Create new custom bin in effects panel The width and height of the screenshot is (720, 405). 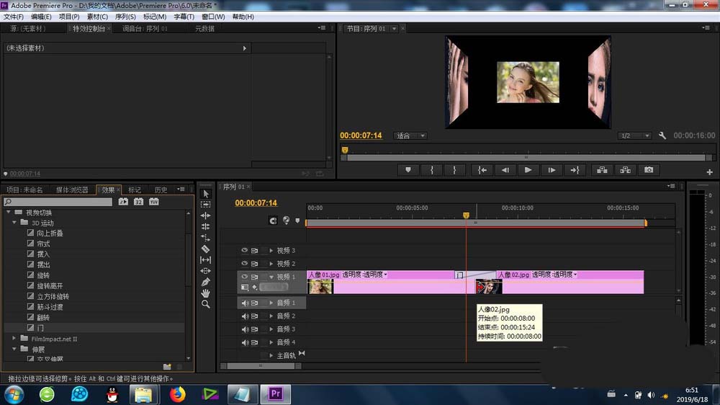[167, 367]
